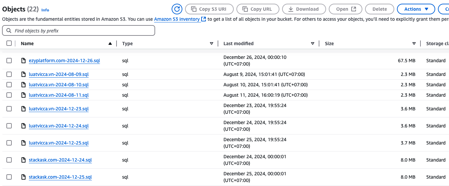Open luatvicca.vn-2024-08-10.sql object
Viewport: 449px width, 186px height.
(x=59, y=85)
